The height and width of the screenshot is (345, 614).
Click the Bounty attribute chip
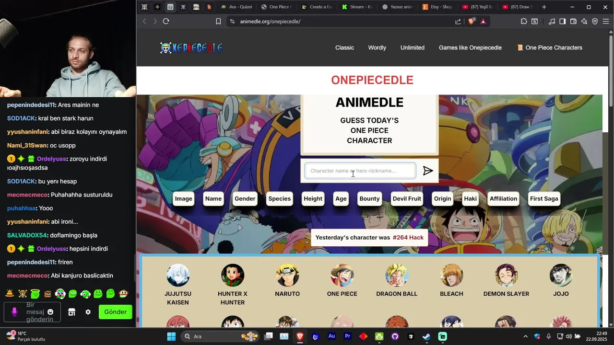(369, 198)
